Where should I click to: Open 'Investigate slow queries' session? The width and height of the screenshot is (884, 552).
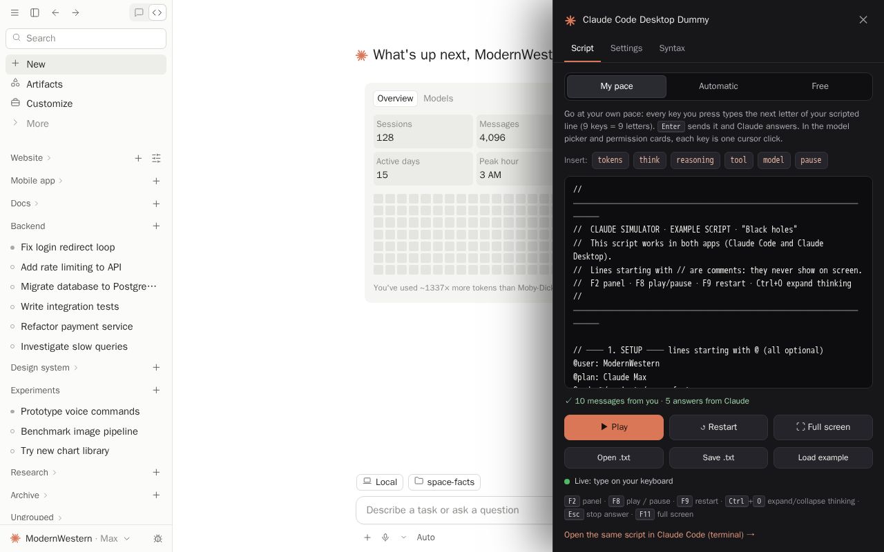point(86,346)
